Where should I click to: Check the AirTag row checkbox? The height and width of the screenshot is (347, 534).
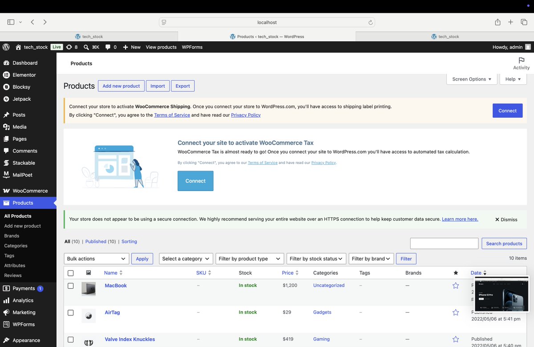(x=70, y=313)
